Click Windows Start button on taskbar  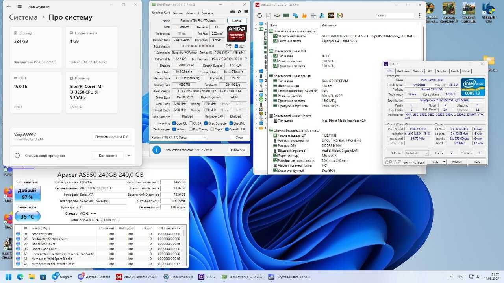tap(8, 277)
